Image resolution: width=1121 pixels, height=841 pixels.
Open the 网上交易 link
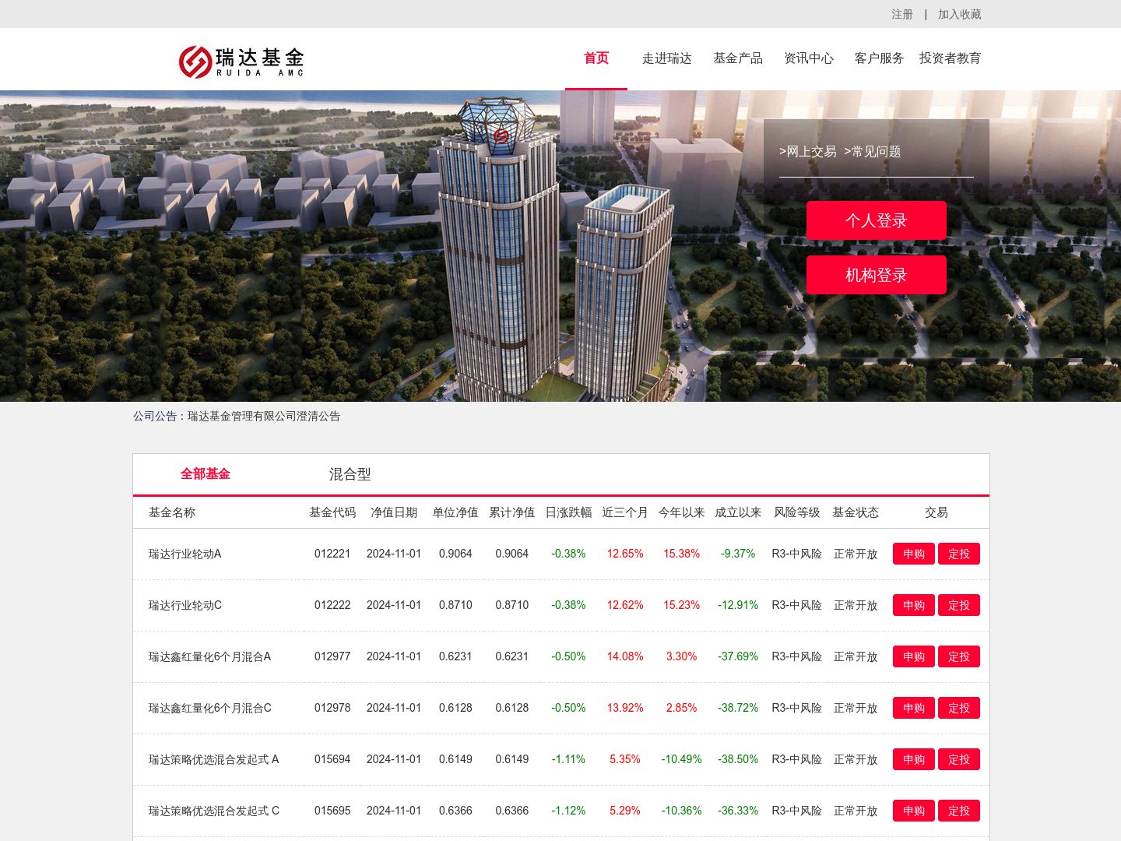808,151
